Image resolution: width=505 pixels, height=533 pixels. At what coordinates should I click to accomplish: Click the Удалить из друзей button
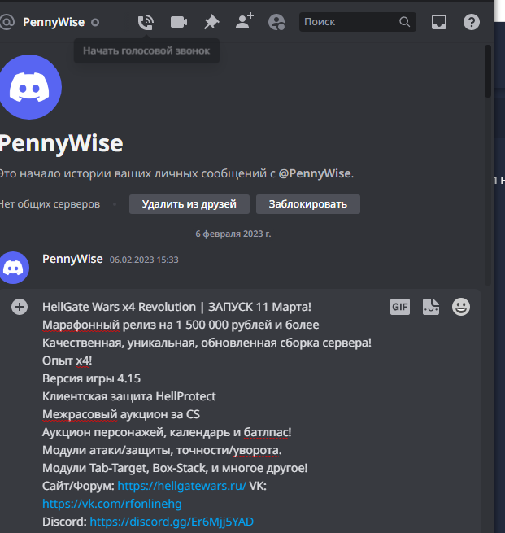189,204
